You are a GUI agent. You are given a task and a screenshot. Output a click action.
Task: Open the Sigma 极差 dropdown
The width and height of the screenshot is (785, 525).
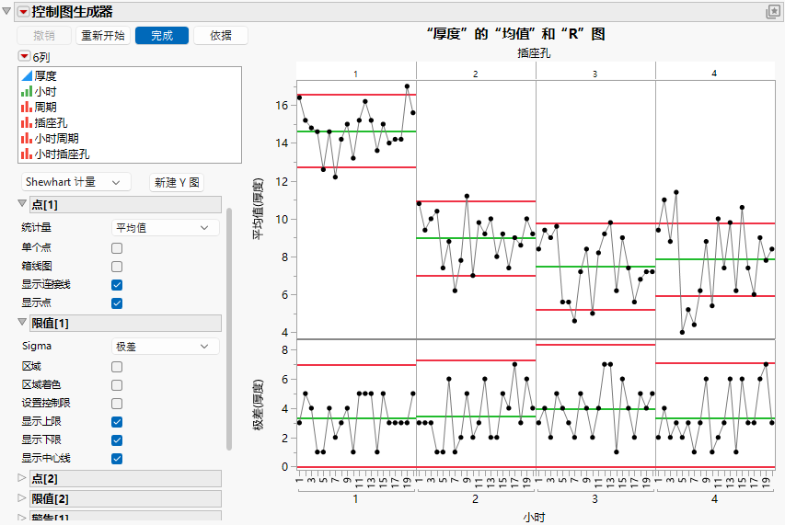[166, 347]
